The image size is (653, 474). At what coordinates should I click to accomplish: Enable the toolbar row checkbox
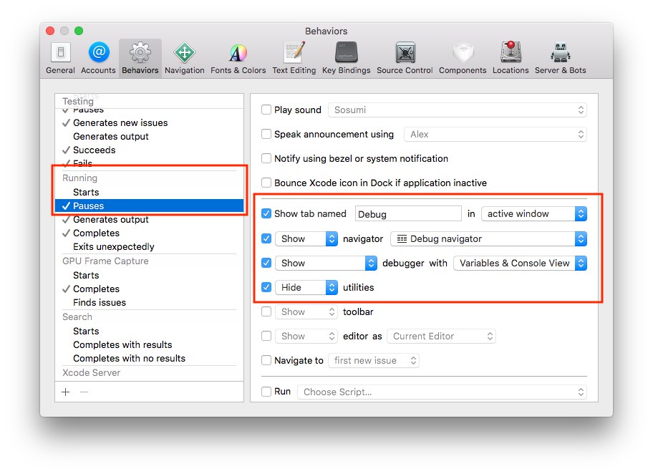(x=266, y=311)
